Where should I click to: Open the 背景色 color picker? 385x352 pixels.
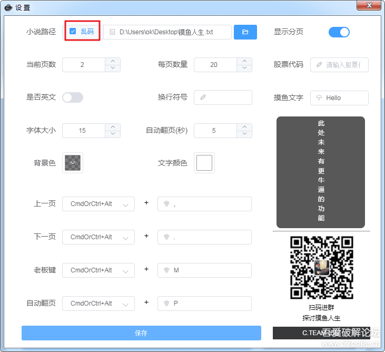tap(73, 163)
